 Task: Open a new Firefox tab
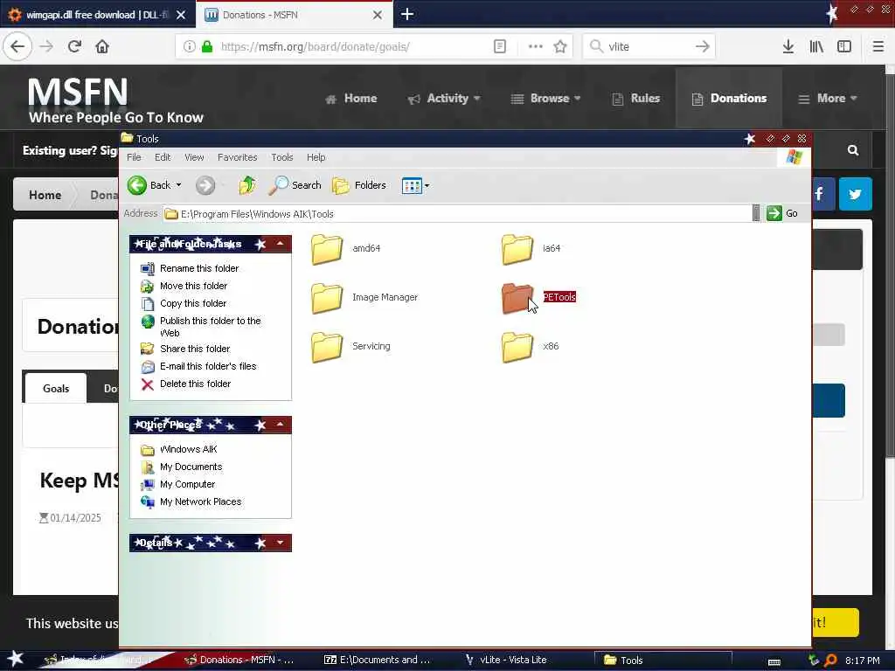pyautogui.click(x=407, y=14)
